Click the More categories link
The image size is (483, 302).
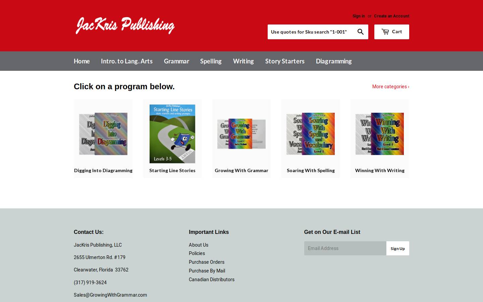390,87
